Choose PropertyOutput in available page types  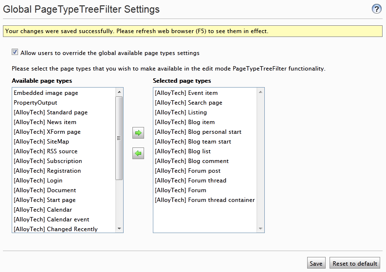64,102
